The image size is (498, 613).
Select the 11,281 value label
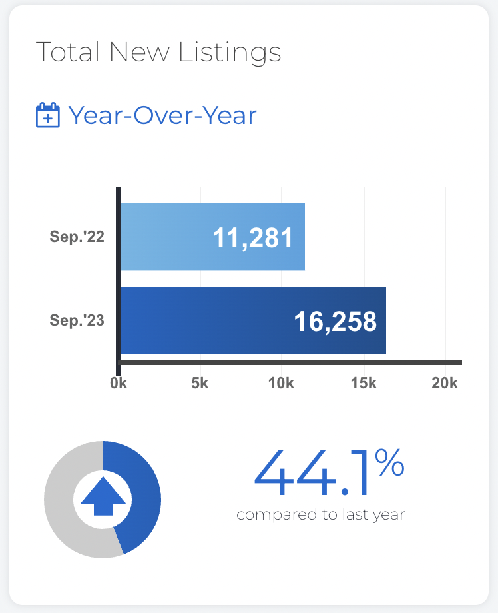(x=253, y=238)
